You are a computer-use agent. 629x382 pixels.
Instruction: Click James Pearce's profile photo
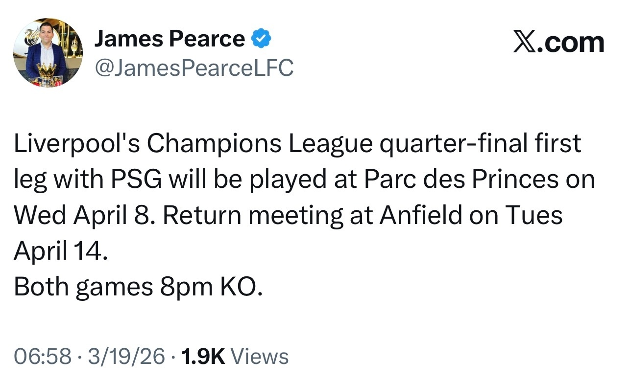click(x=48, y=52)
